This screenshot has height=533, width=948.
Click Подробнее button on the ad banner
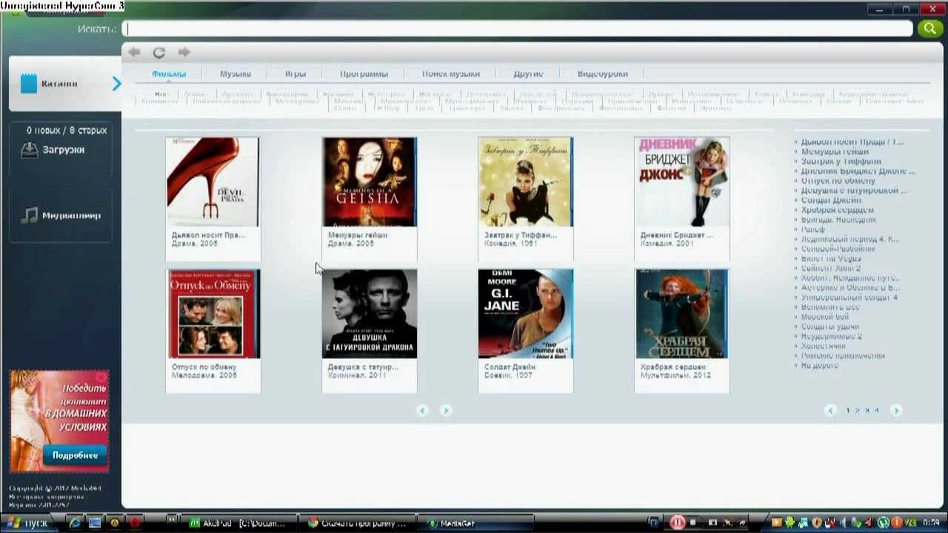pyautogui.click(x=75, y=455)
